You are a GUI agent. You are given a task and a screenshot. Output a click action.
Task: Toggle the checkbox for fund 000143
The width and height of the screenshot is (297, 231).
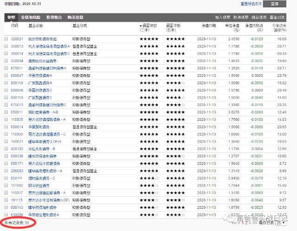tap(6, 207)
